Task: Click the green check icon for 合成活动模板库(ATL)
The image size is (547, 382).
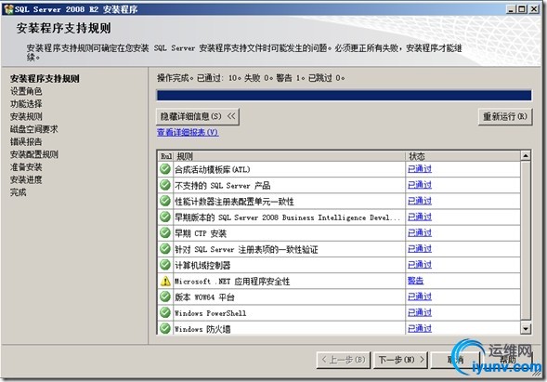Action: point(165,169)
